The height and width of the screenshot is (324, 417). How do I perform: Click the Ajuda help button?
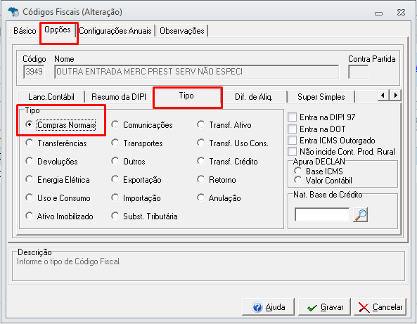(268, 307)
